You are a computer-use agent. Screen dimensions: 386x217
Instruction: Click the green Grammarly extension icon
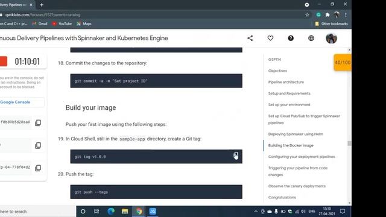318,14
